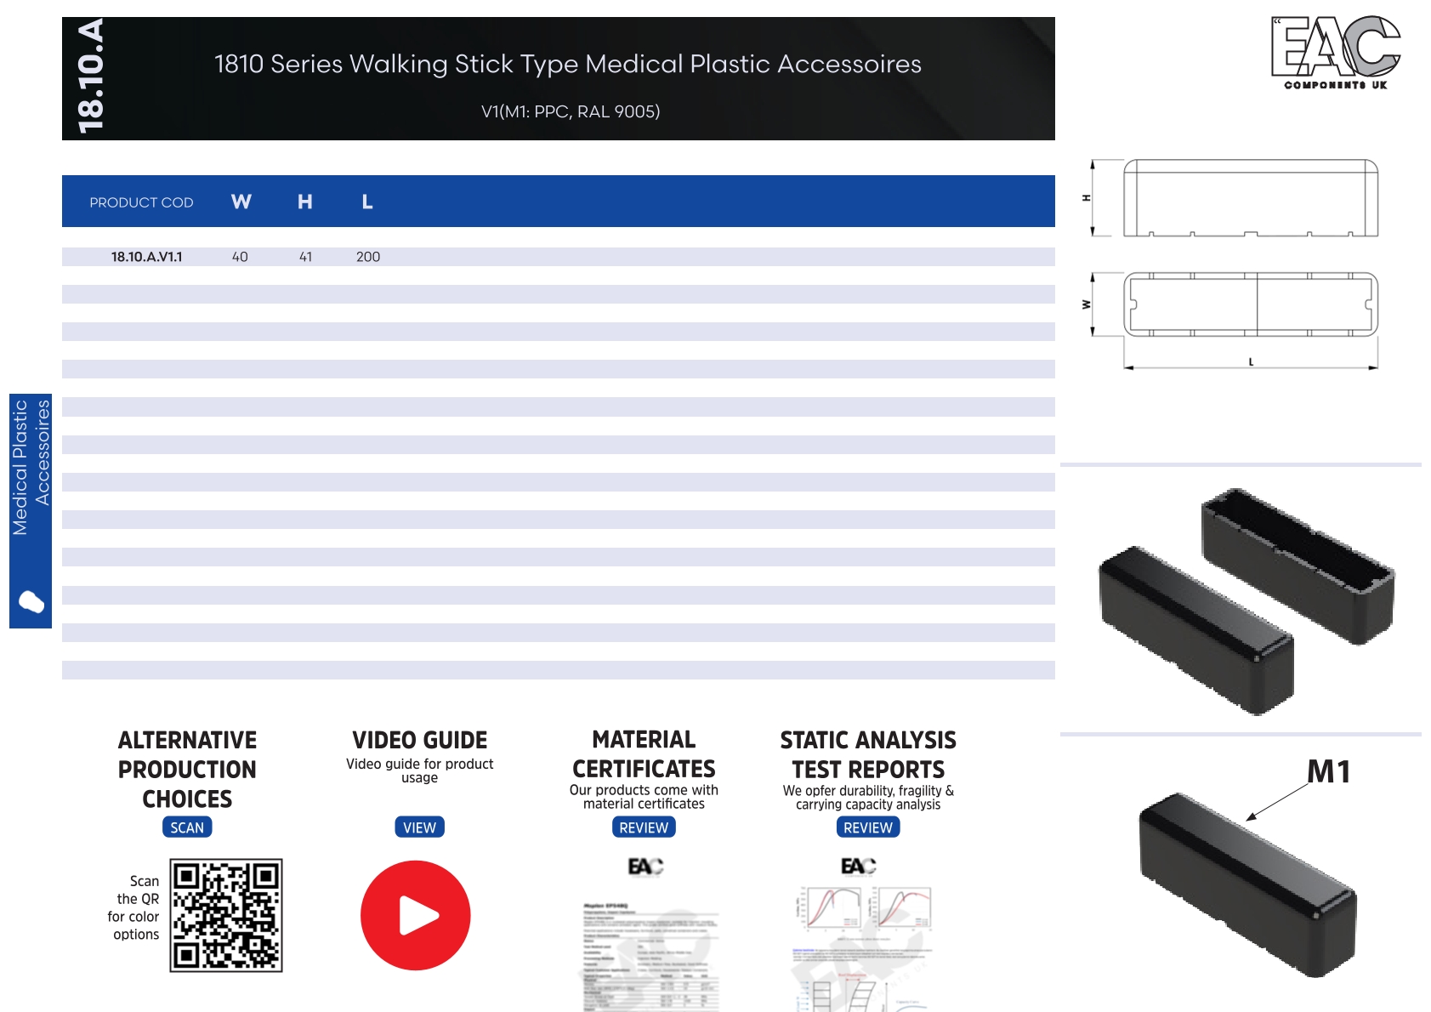This screenshot has width=1431, height=1012.
Task: Click the QR code for color options
Action: pyautogui.click(x=226, y=915)
